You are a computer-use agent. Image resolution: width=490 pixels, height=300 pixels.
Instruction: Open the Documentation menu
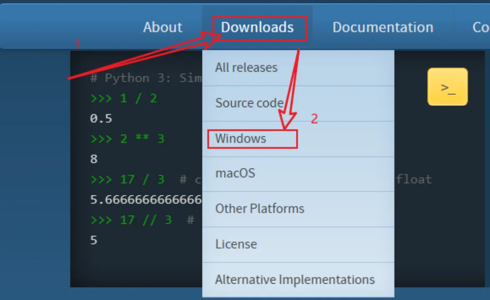382,27
